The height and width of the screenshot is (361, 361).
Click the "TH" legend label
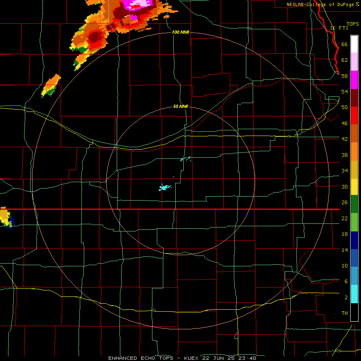pyautogui.click(x=345, y=313)
